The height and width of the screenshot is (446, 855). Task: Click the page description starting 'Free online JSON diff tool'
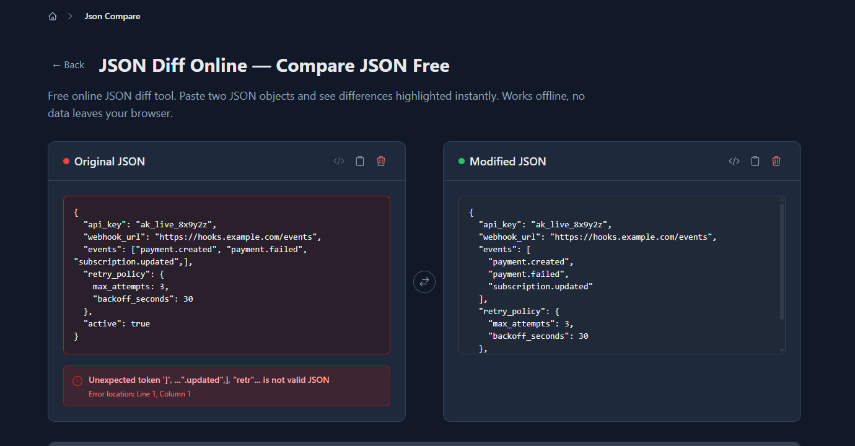click(316, 105)
